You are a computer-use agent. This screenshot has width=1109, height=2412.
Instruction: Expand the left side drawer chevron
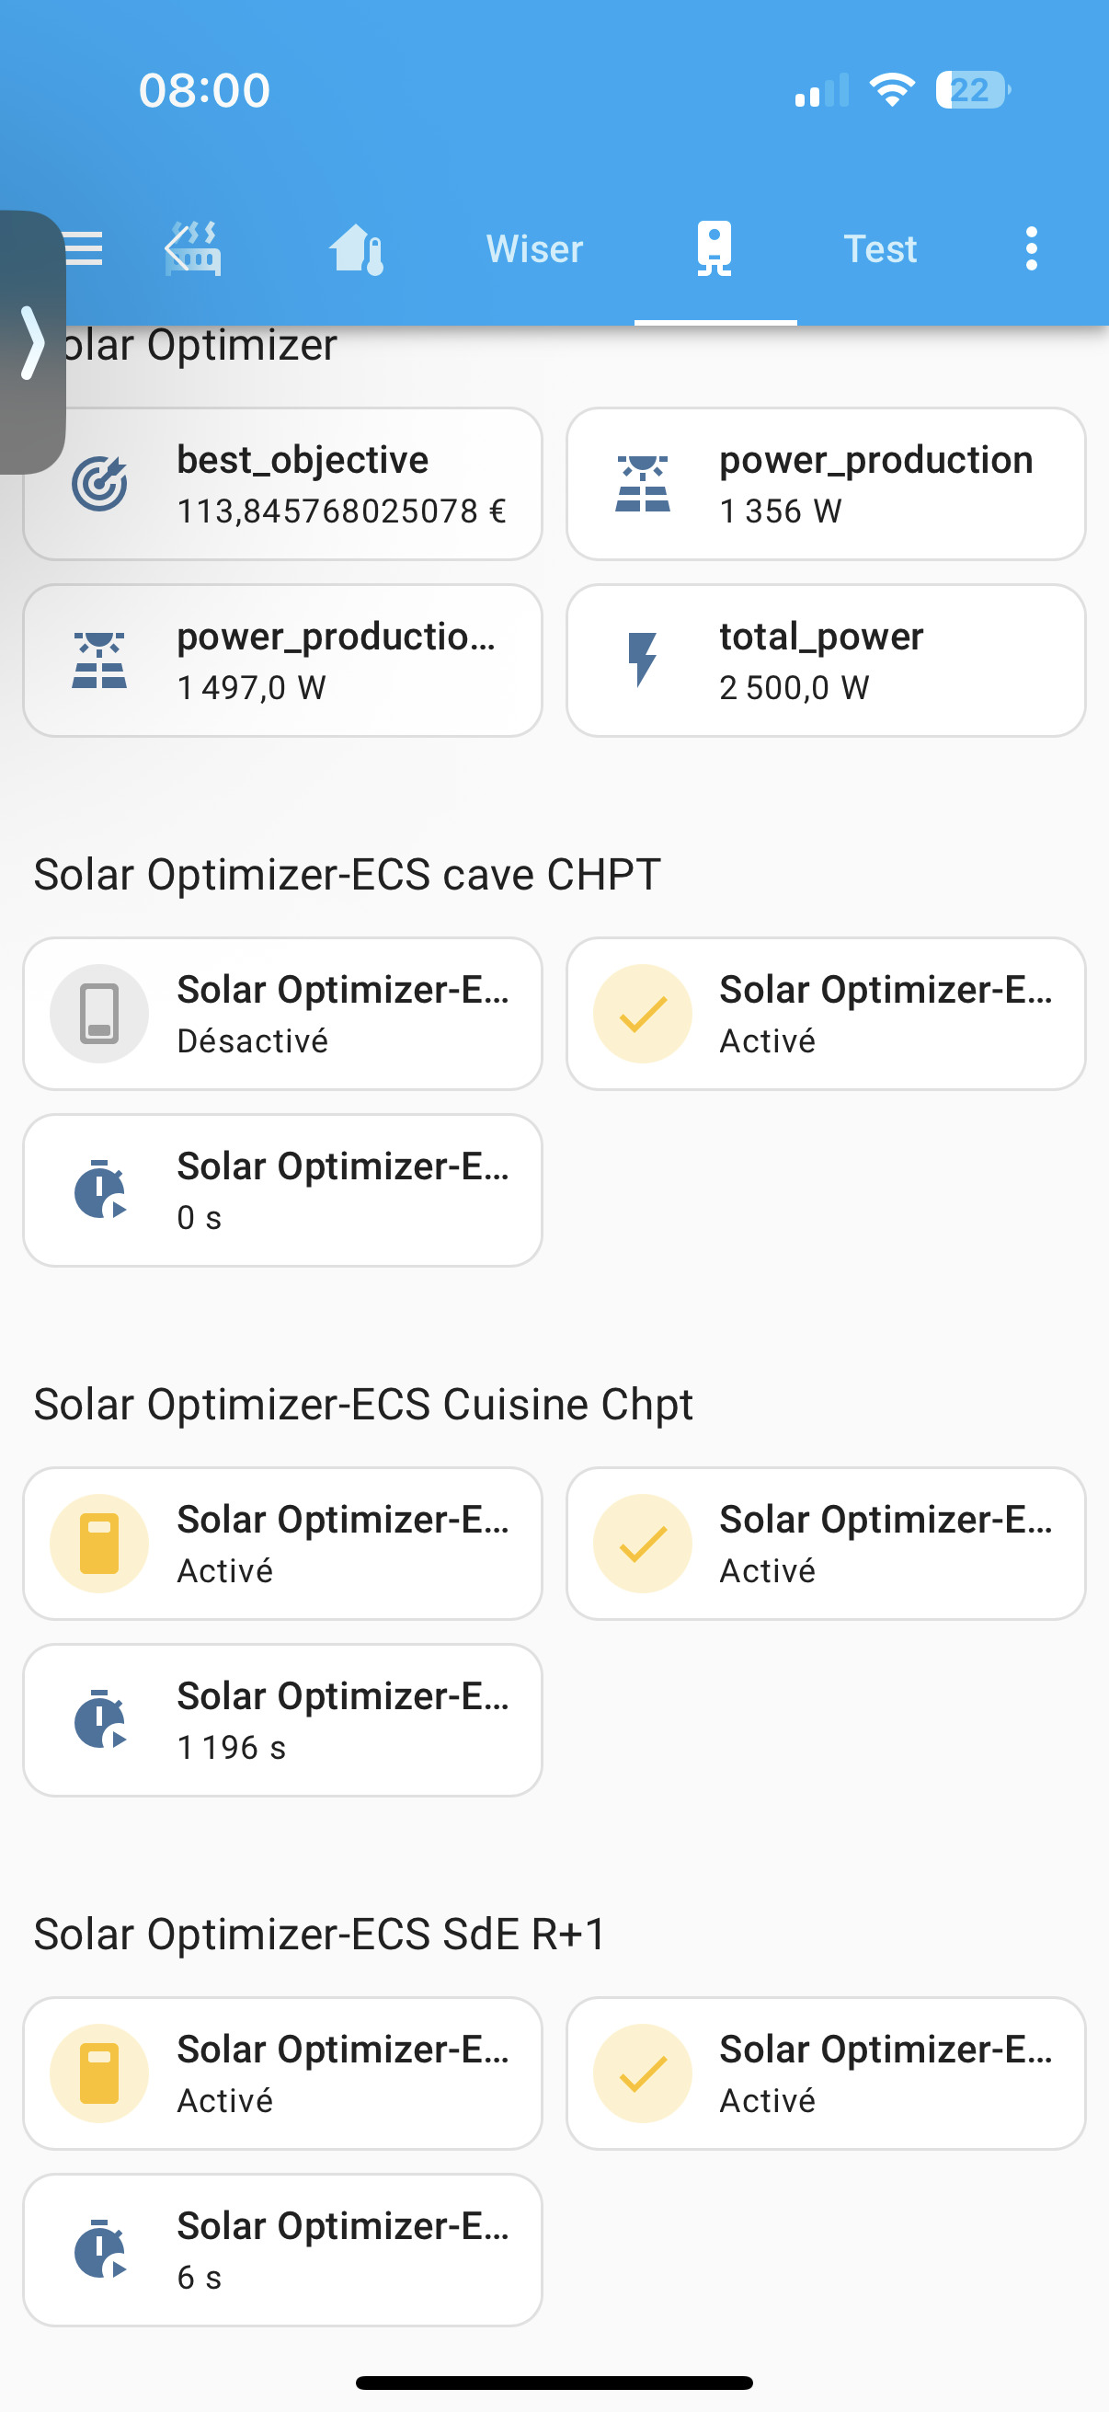(32, 343)
